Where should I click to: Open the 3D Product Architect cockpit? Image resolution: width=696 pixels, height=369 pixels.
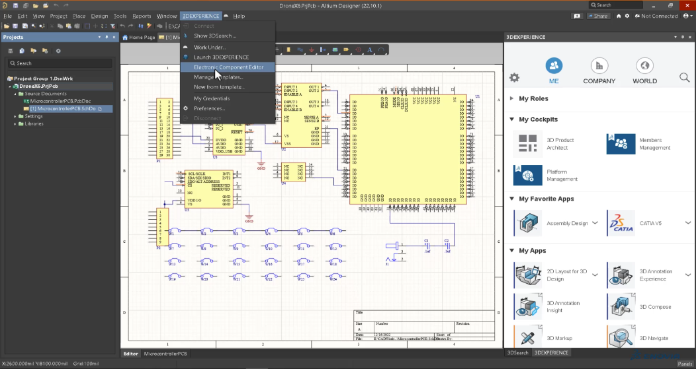(x=528, y=143)
